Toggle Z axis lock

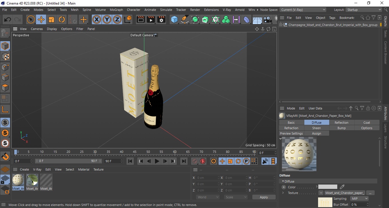117,20
